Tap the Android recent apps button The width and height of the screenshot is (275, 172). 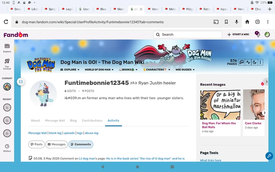click(x=172, y=167)
